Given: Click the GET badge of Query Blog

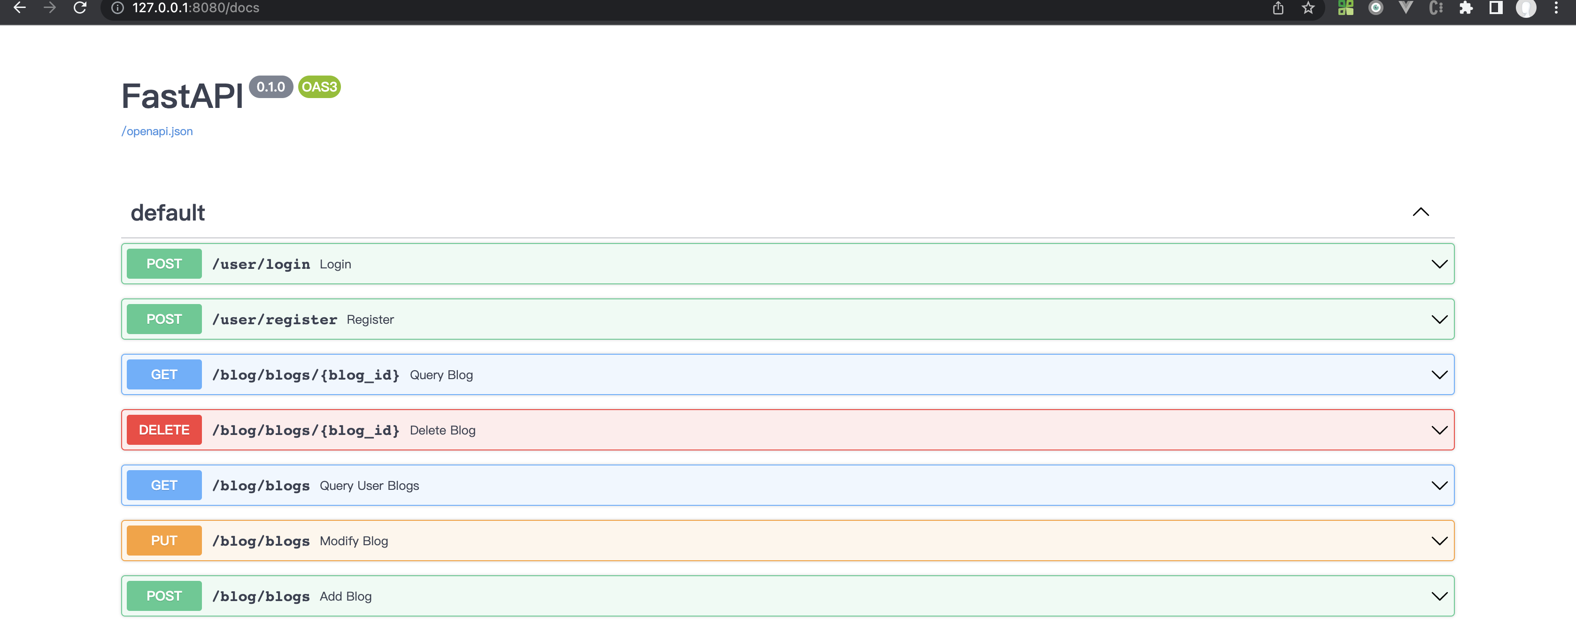Looking at the screenshot, I should (x=164, y=375).
